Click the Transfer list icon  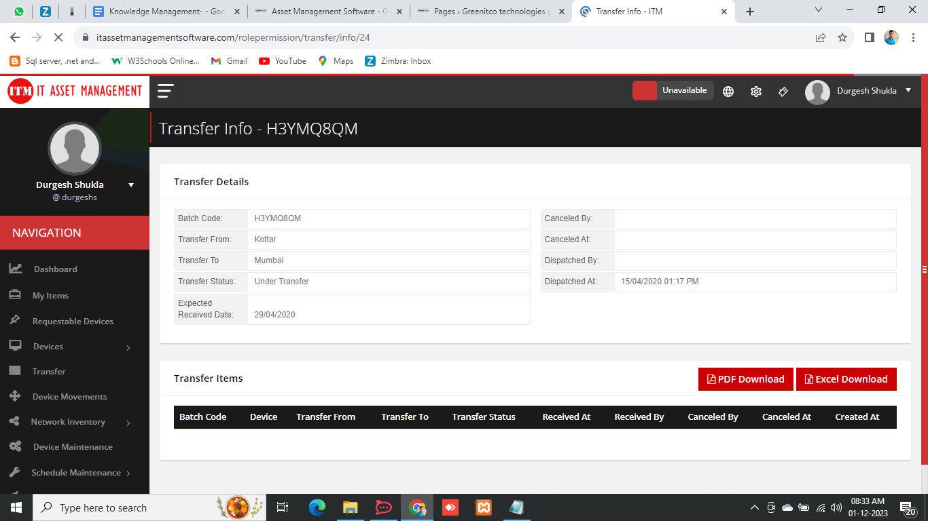tap(15, 371)
